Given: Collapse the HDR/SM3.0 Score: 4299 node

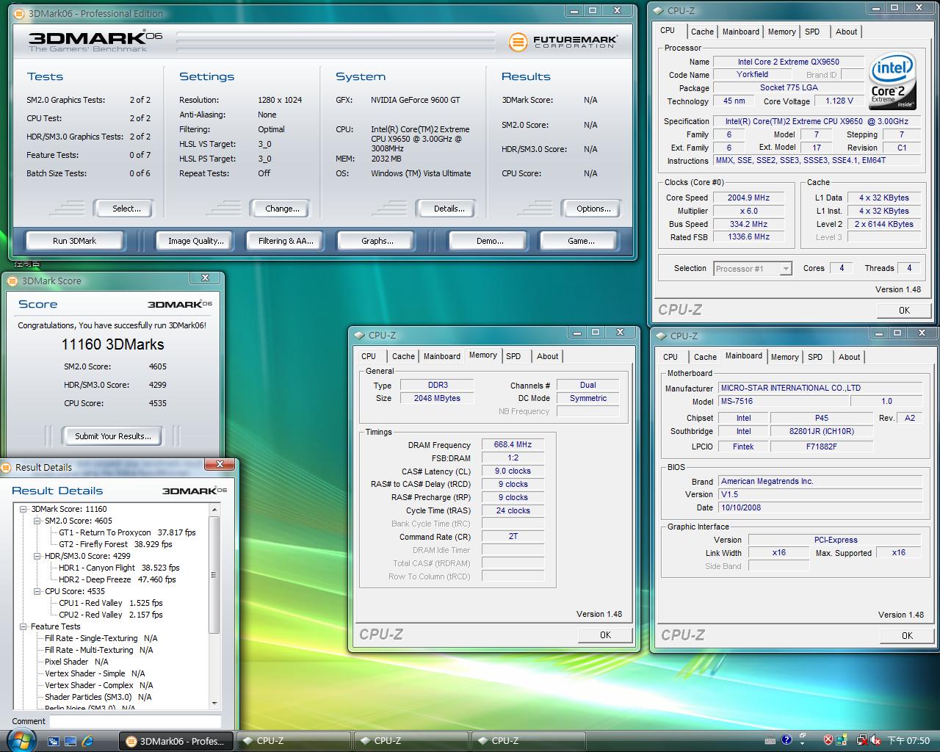Looking at the screenshot, I should pyautogui.click(x=37, y=556).
